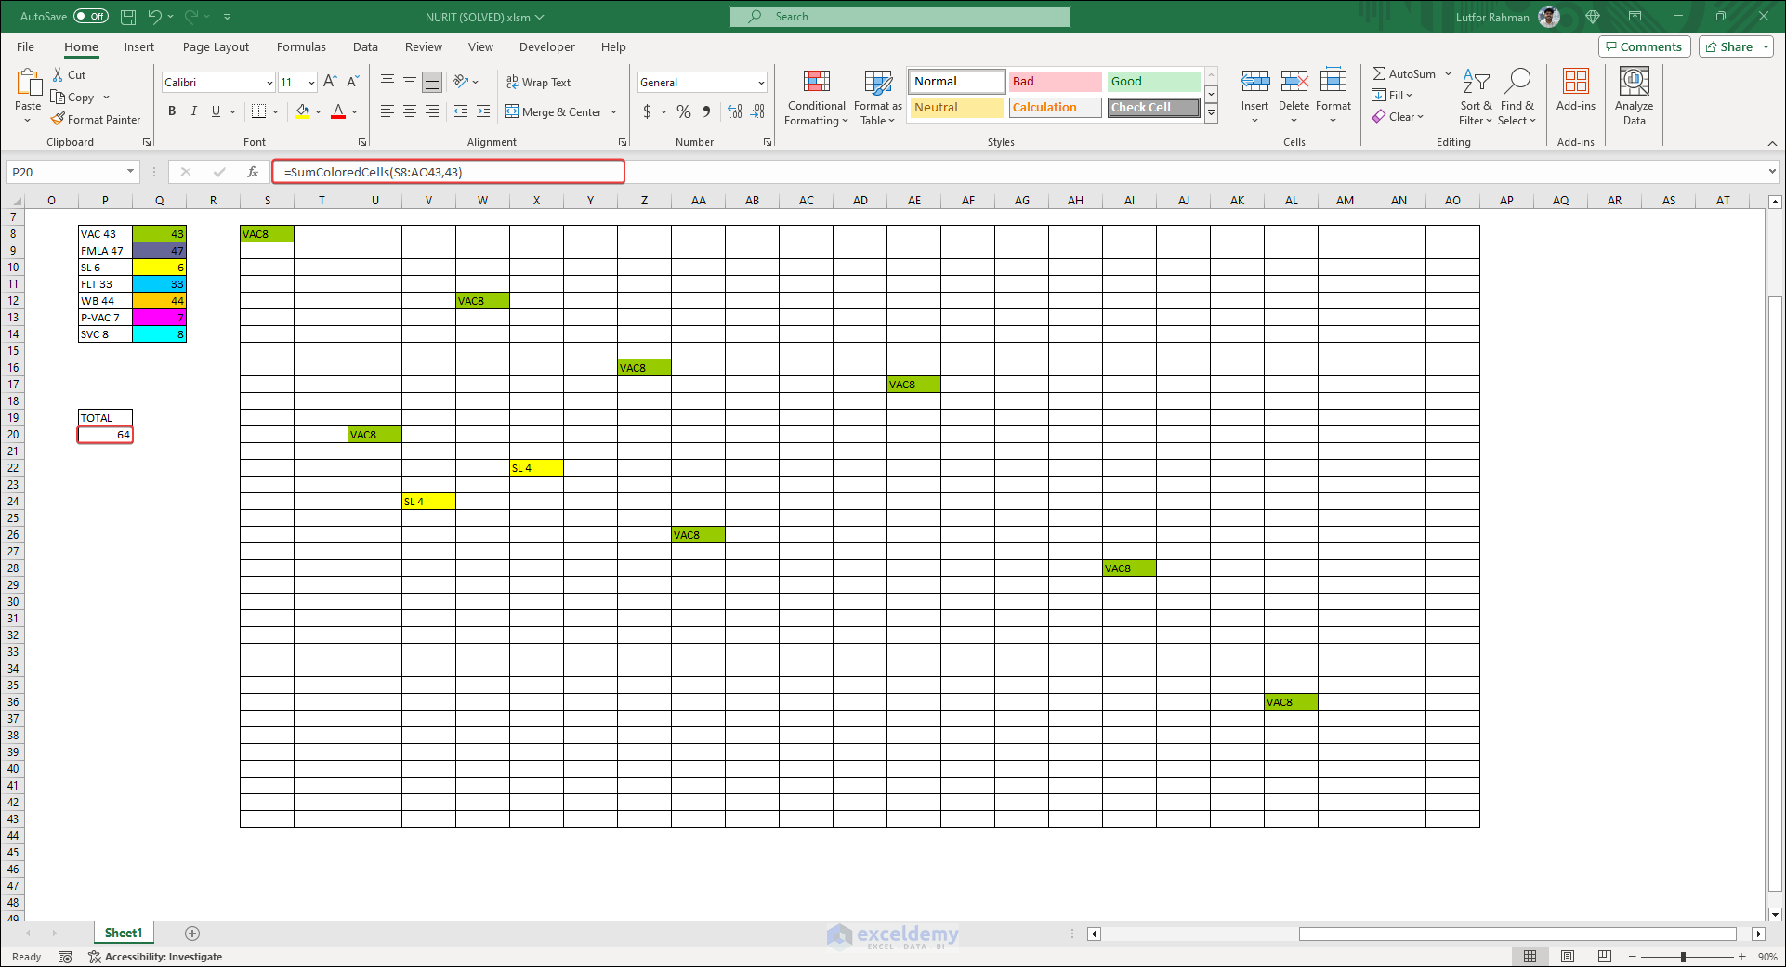Click the Orientation text angle icon
Image resolution: width=1786 pixels, height=967 pixels.
[x=461, y=82]
